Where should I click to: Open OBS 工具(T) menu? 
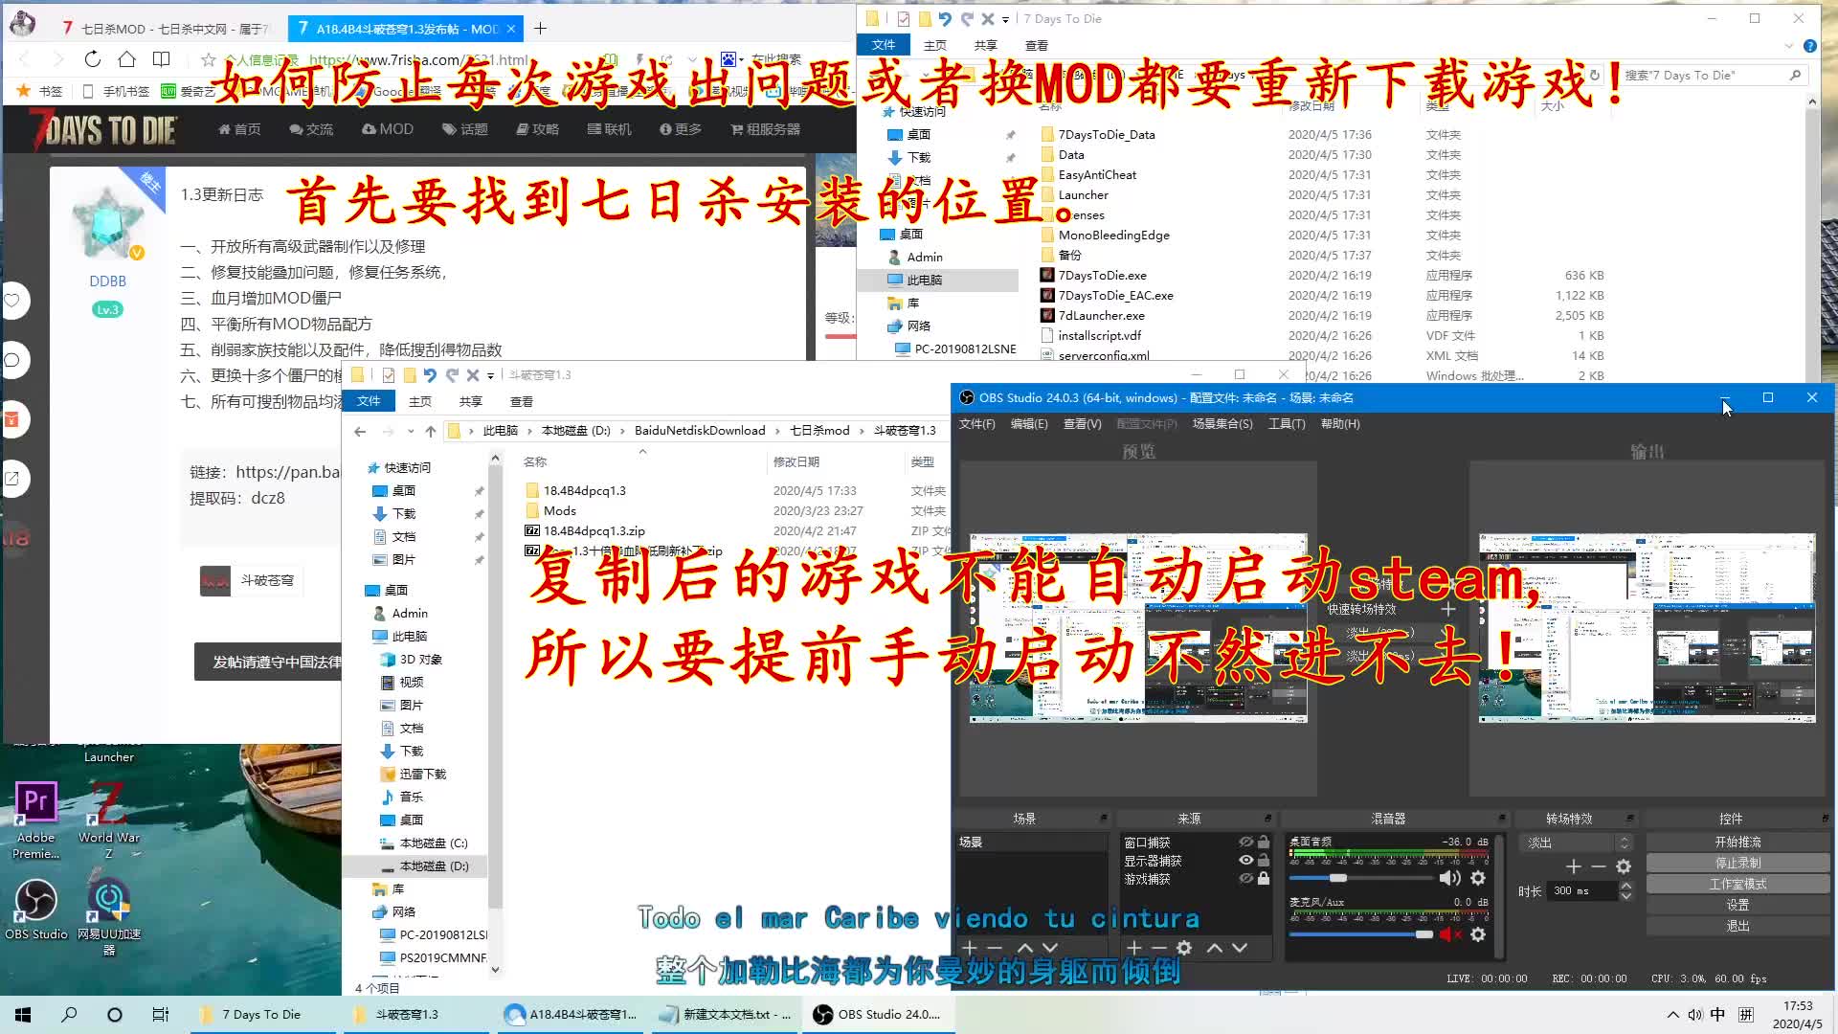point(1287,423)
